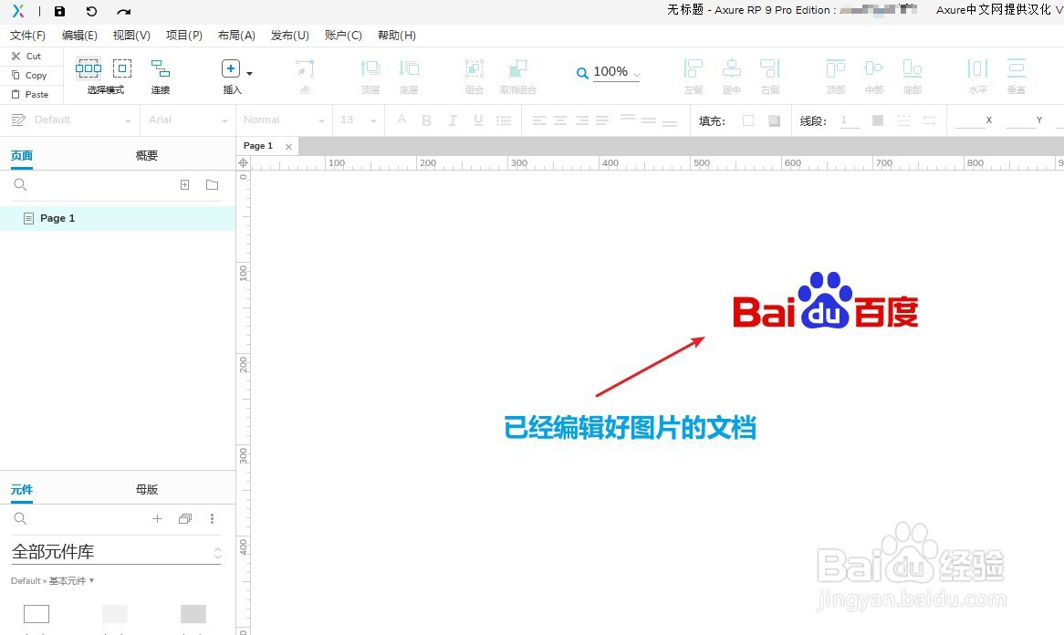Image resolution: width=1064 pixels, height=635 pixels.
Task: Open 编辑(E) menu
Action: 79,36
